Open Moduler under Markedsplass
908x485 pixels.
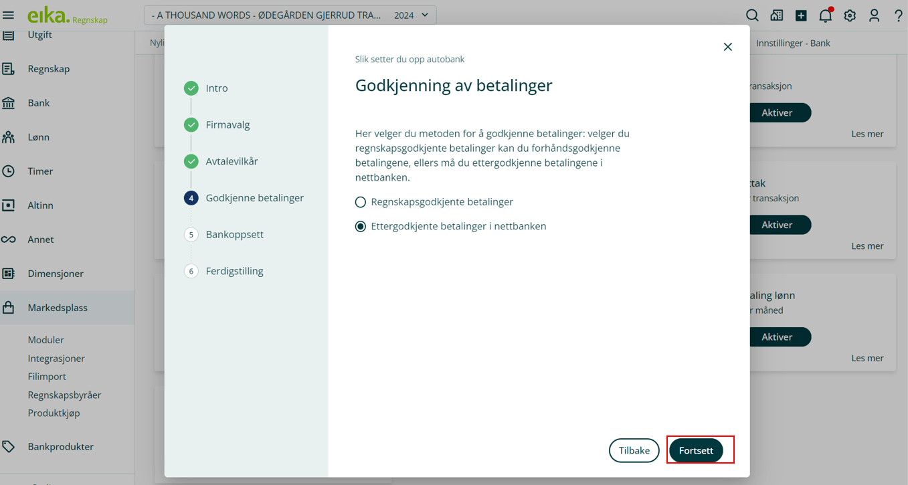point(46,340)
